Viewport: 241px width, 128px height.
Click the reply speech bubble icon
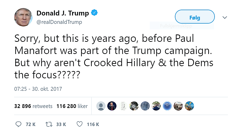click(19, 124)
